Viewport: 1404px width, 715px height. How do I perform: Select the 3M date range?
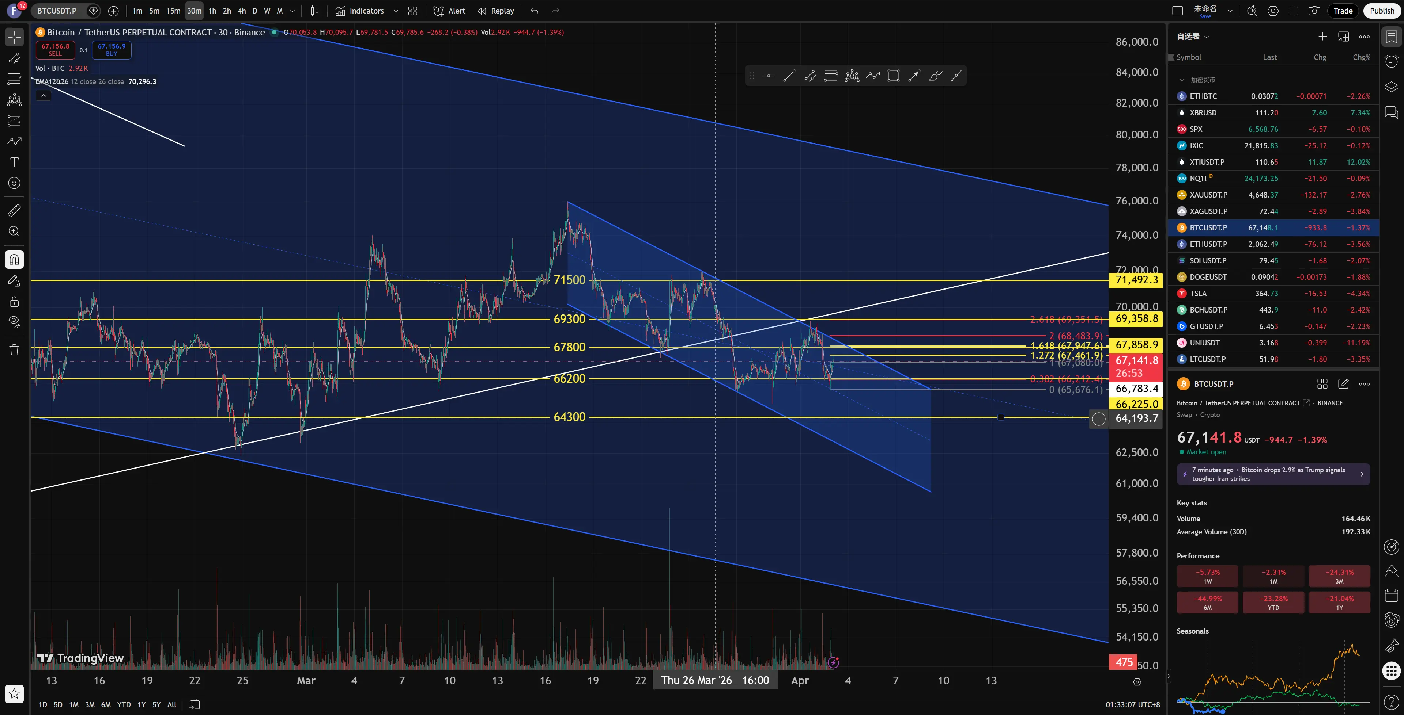pos(89,705)
